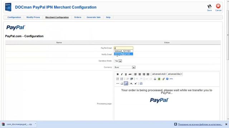Switch to the Merchant Configuration tab
This screenshot has height=128, width=229.
(57, 17)
